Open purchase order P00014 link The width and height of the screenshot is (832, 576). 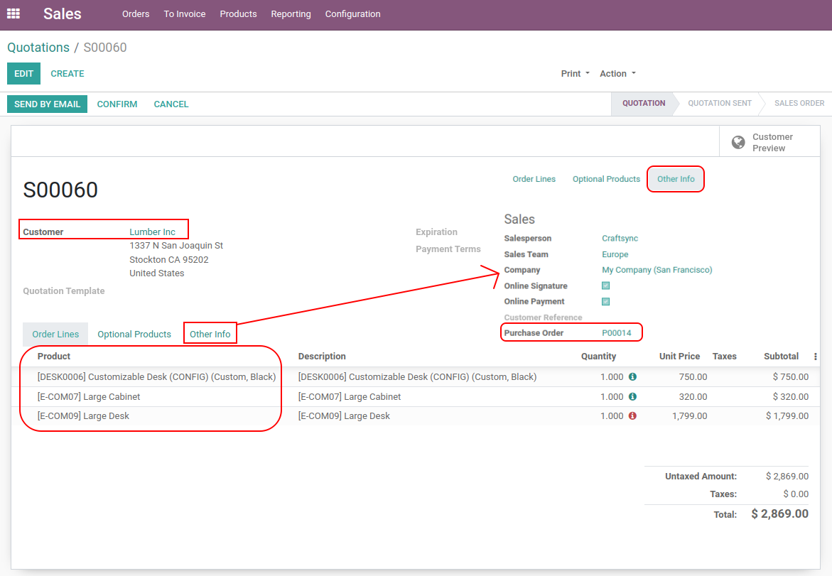tap(616, 333)
